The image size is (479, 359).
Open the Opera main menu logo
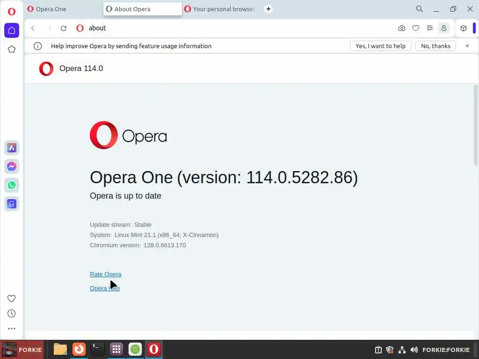[x=12, y=11]
